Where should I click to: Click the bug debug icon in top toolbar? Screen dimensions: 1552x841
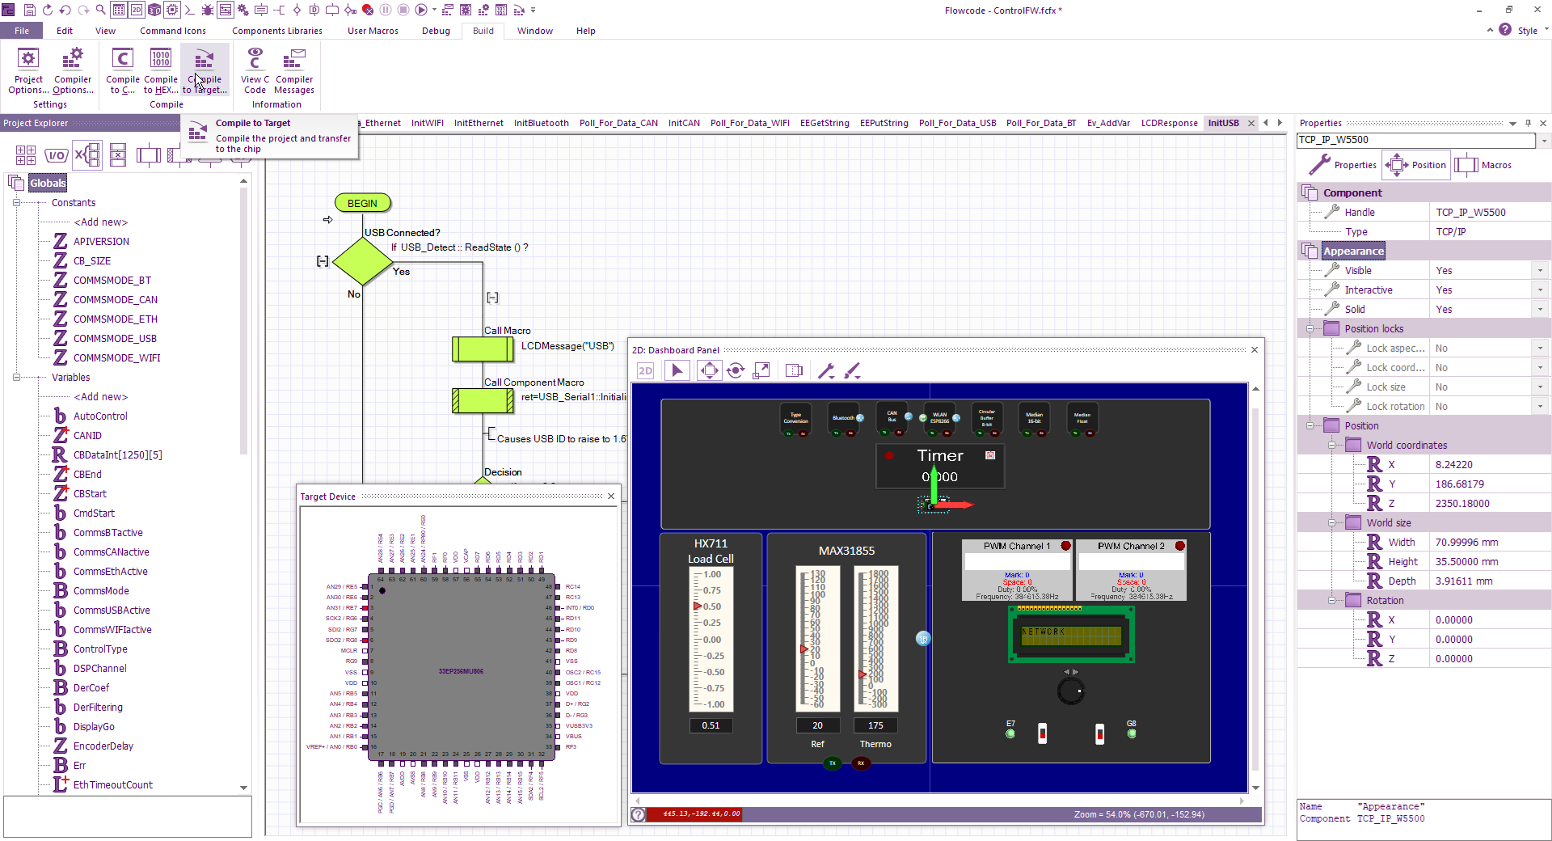click(x=208, y=10)
